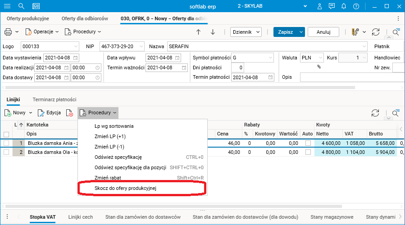Click the search magnifier in title bar
405x225 pixels.
(22, 6)
